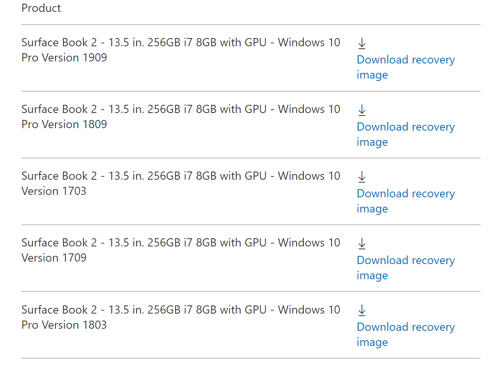Click the download icon for Pro Version 1809
490x375 pixels.
(x=362, y=109)
